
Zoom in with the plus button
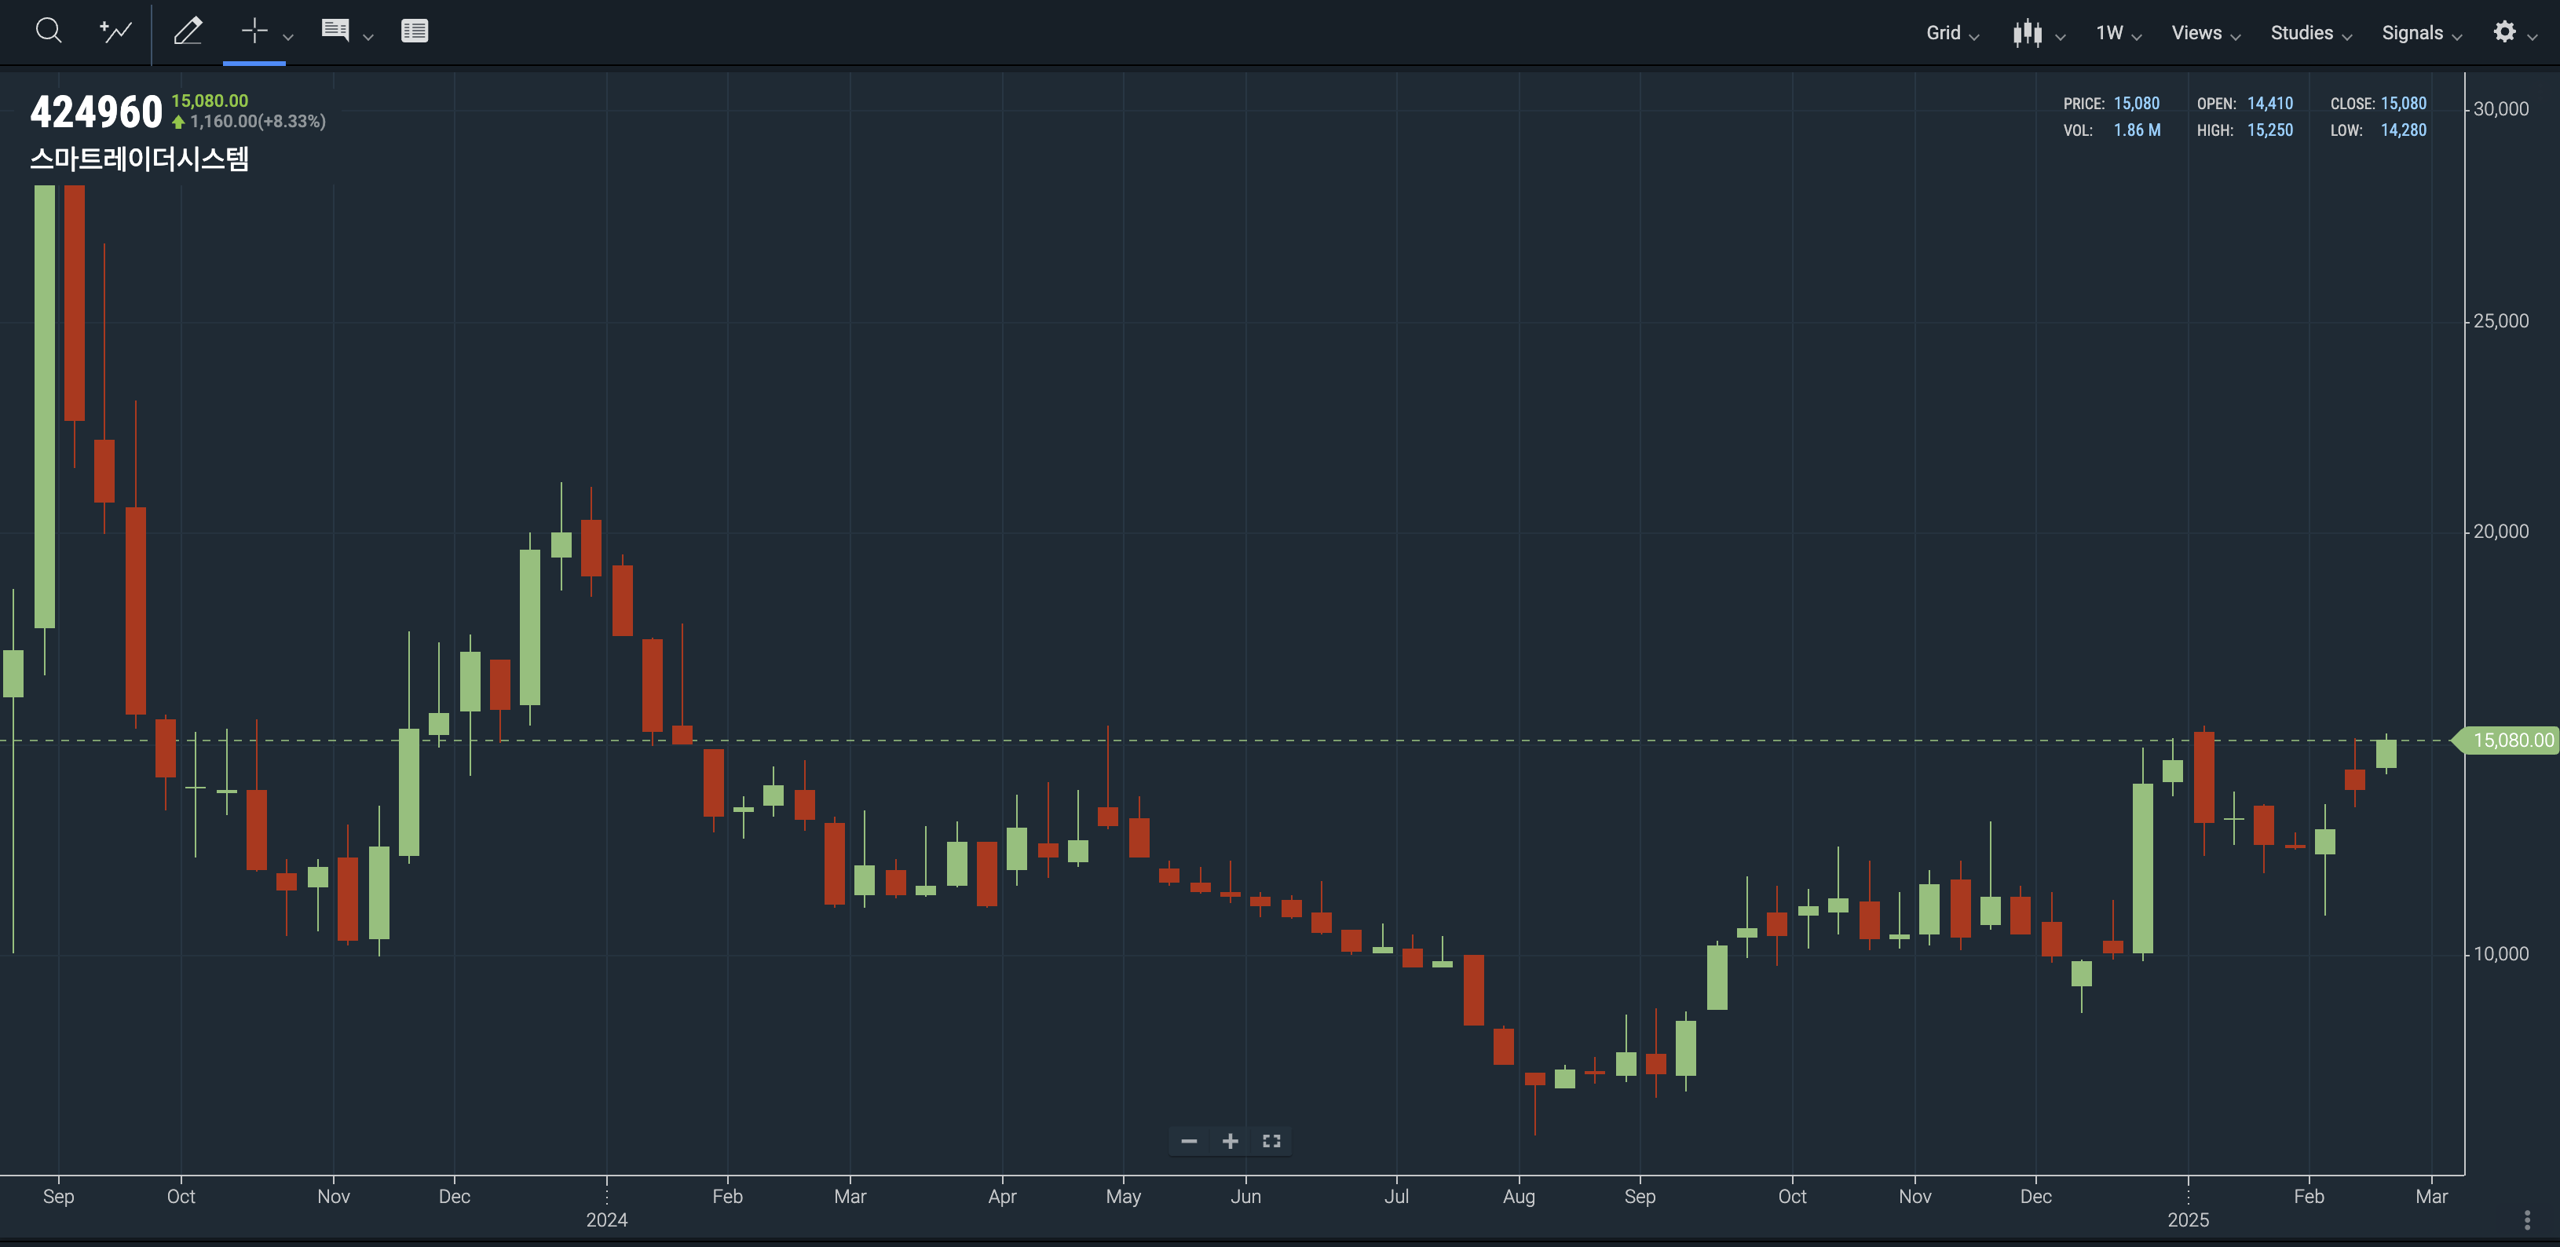(x=1231, y=1141)
